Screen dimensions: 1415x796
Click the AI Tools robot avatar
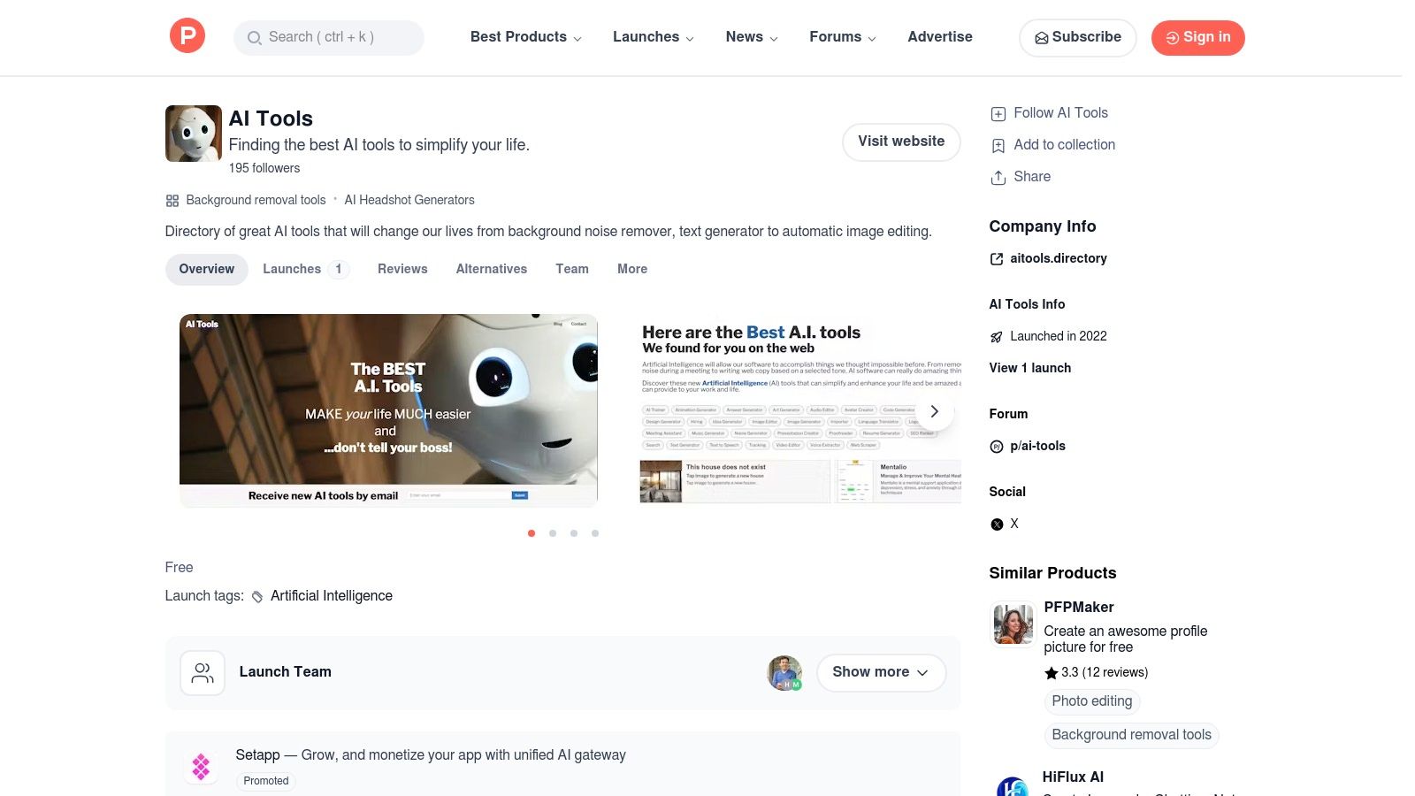point(194,134)
